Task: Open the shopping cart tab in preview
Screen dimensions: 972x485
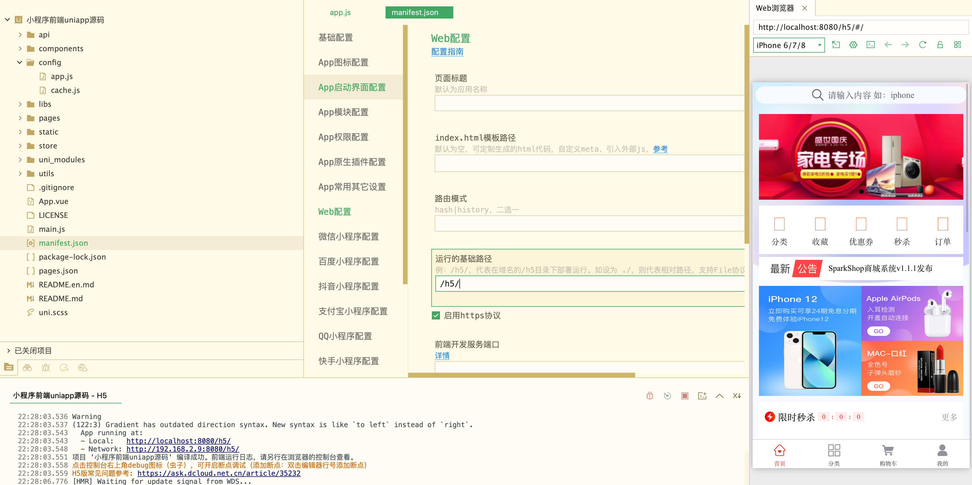Action: [x=888, y=455]
